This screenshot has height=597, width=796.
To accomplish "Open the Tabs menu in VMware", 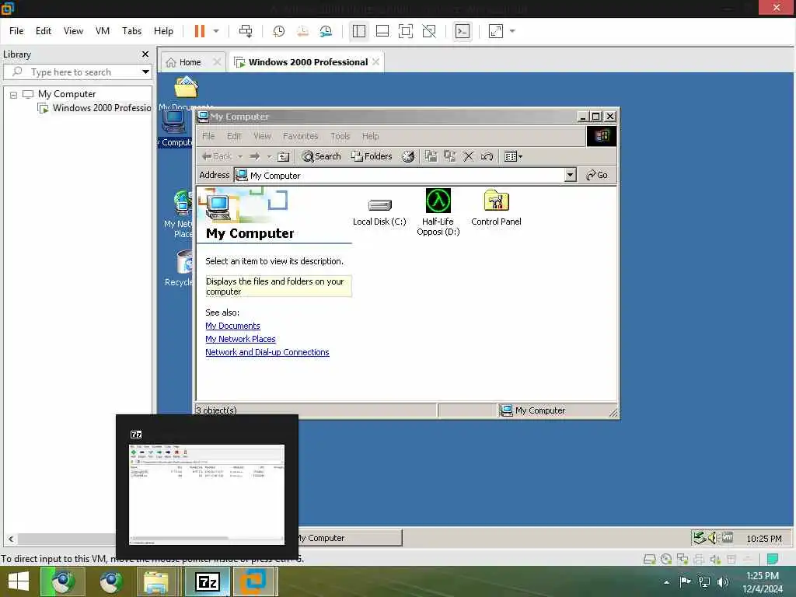I will tap(131, 31).
